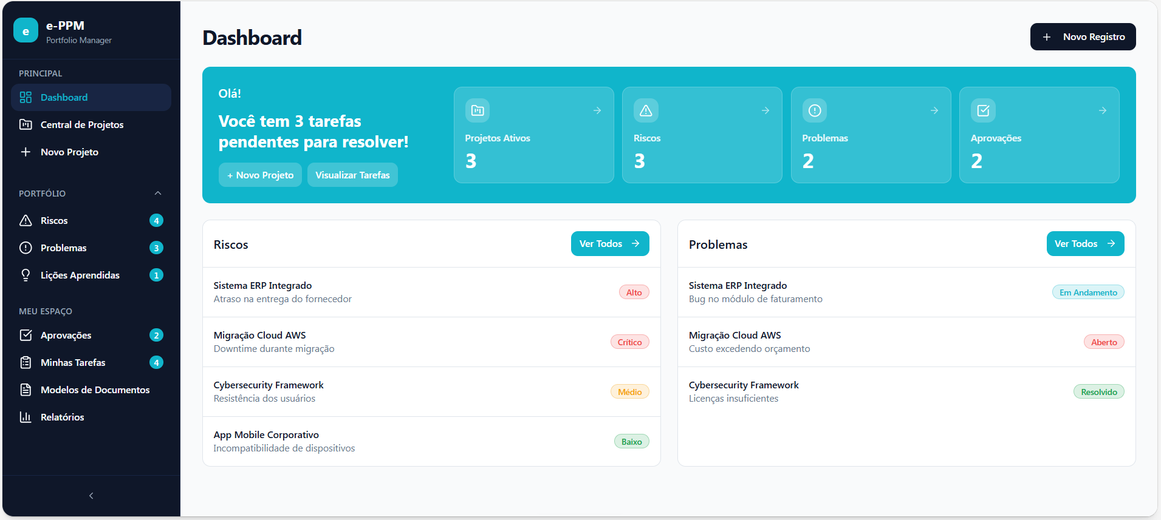Open Riscos warning triangle icon in sidebar
The width and height of the screenshot is (1161, 520).
click(x=26, y=220)
